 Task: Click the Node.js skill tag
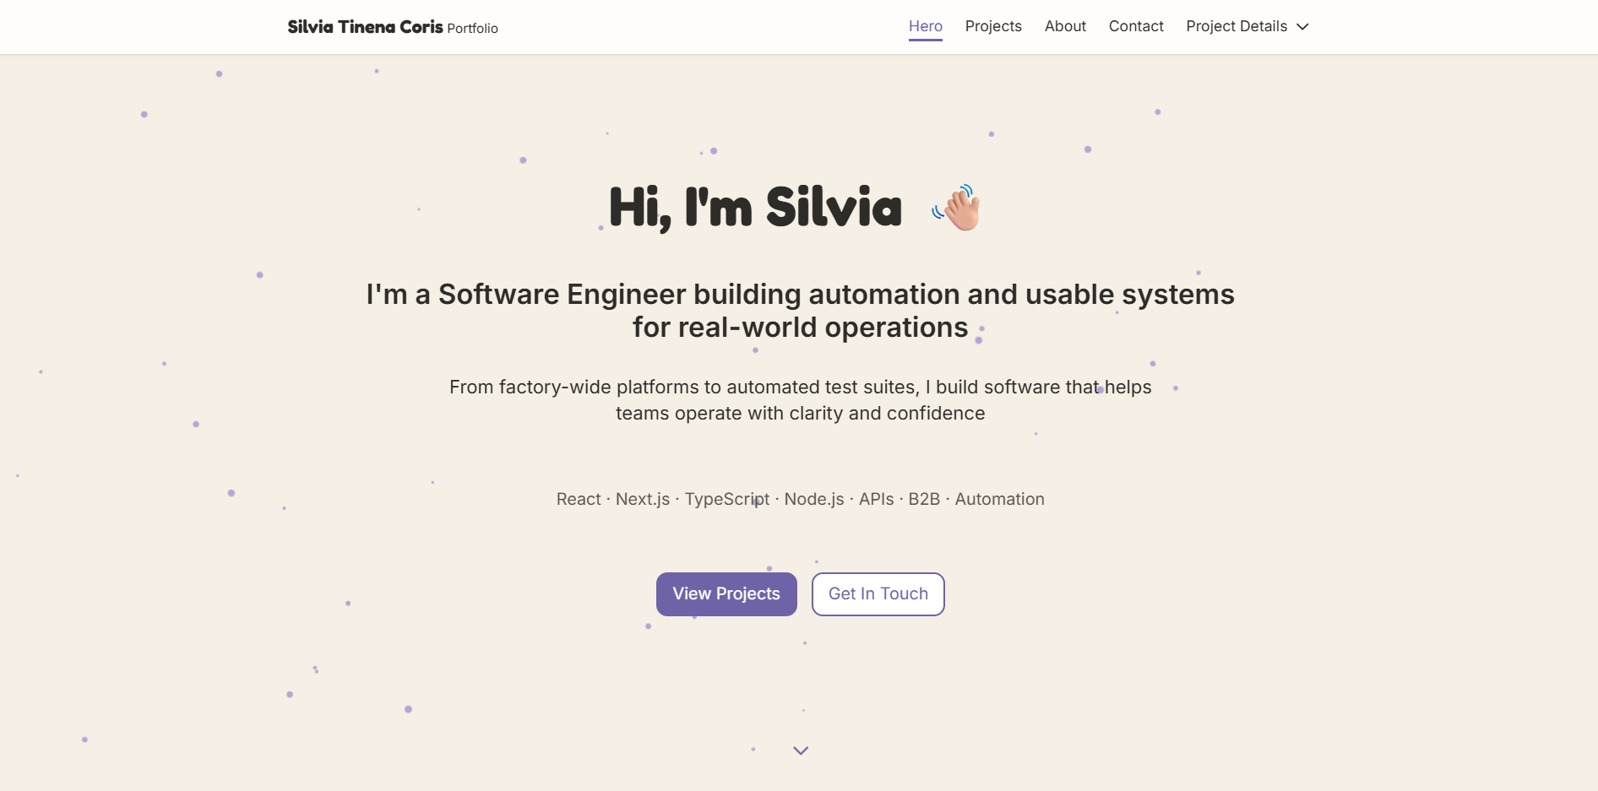pos(813,499)
